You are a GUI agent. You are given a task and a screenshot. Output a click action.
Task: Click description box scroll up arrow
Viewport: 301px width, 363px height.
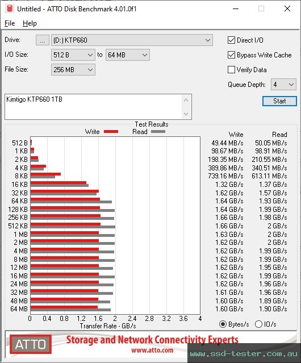(x=186, y=100)
